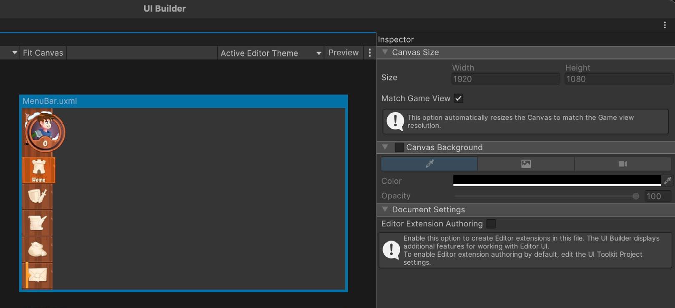
Task: Click the hero avatar portrait icon
Action: (x=45, y=132)
